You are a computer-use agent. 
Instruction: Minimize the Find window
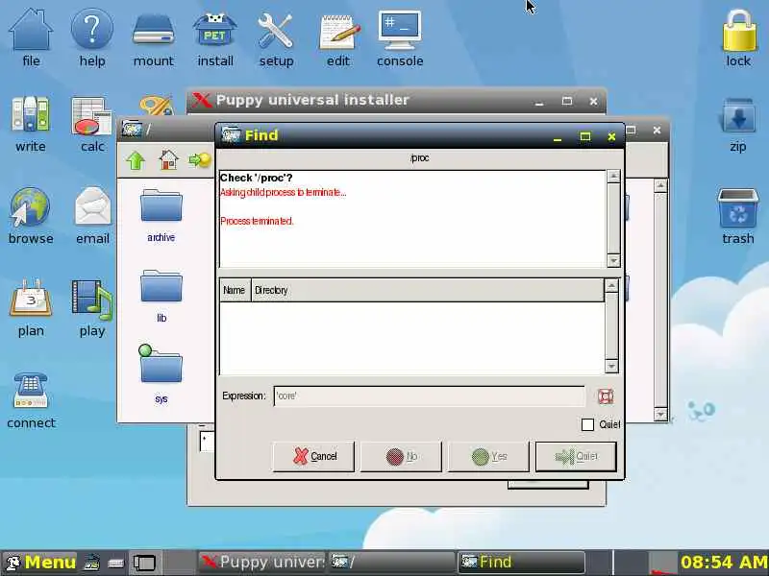pos(558,136)
